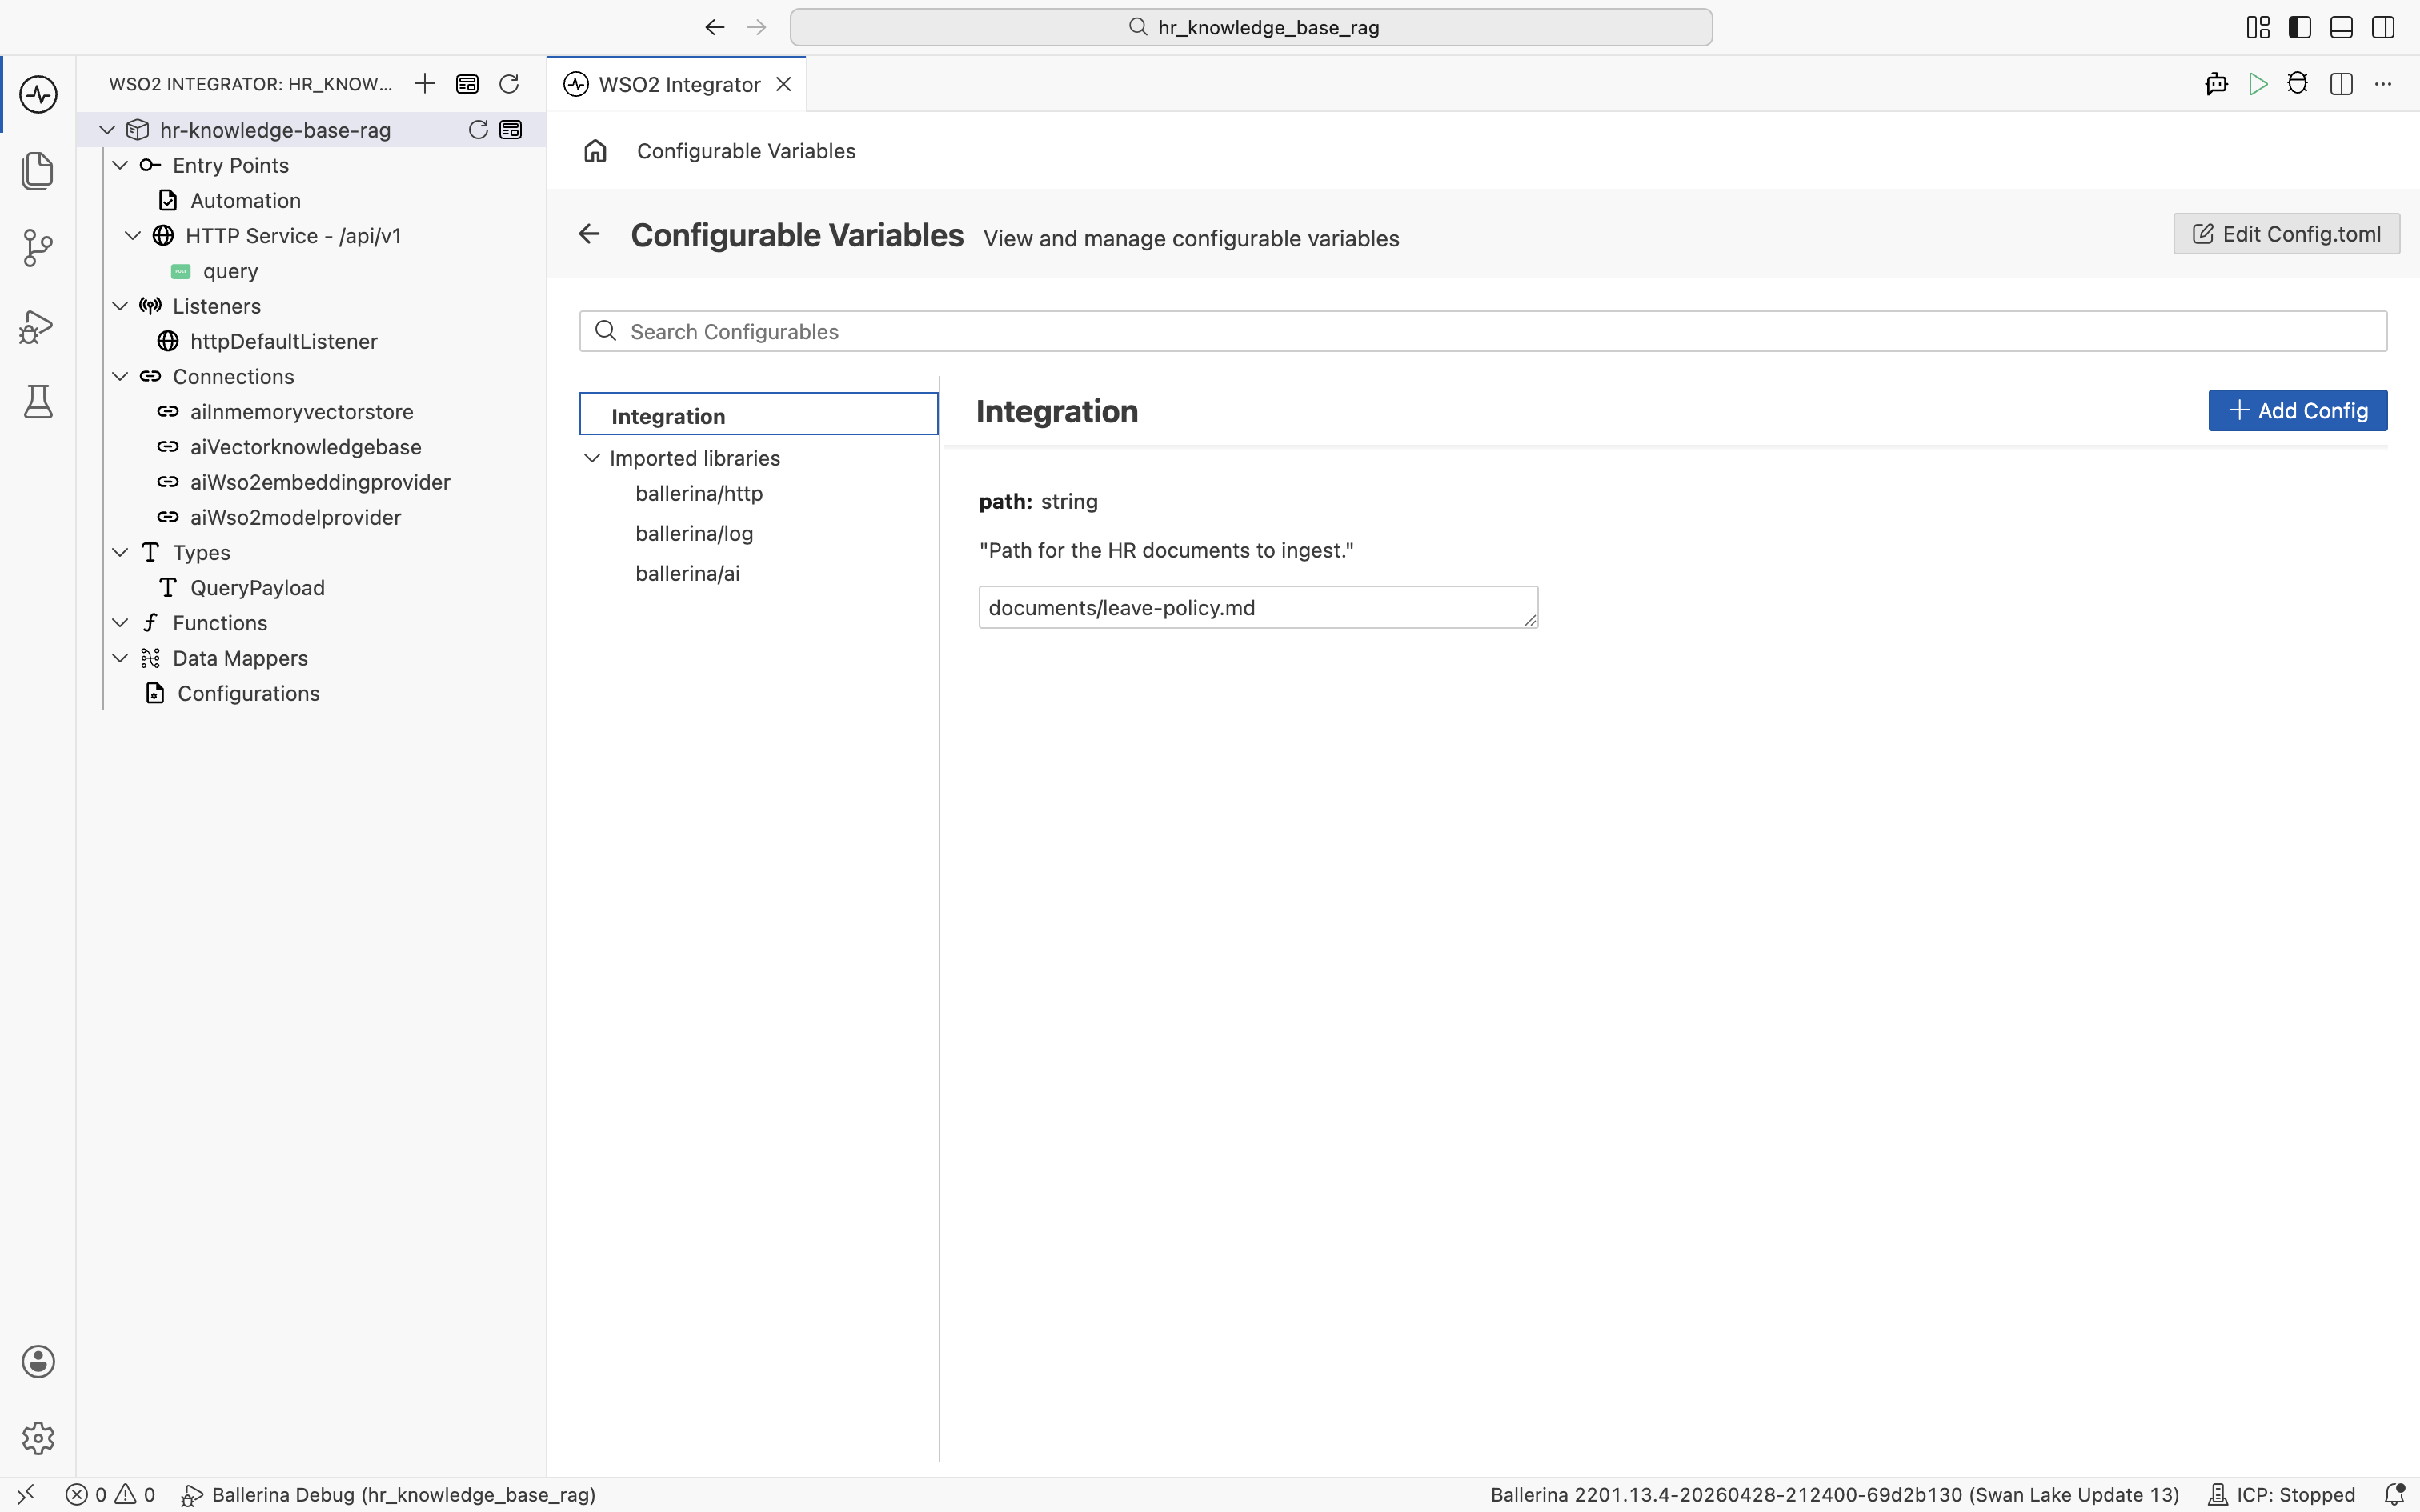Click the errors and warnings counter

click(111, 1494)
